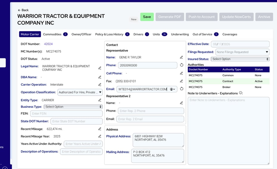Go to Drivers tab

[141, 34]
